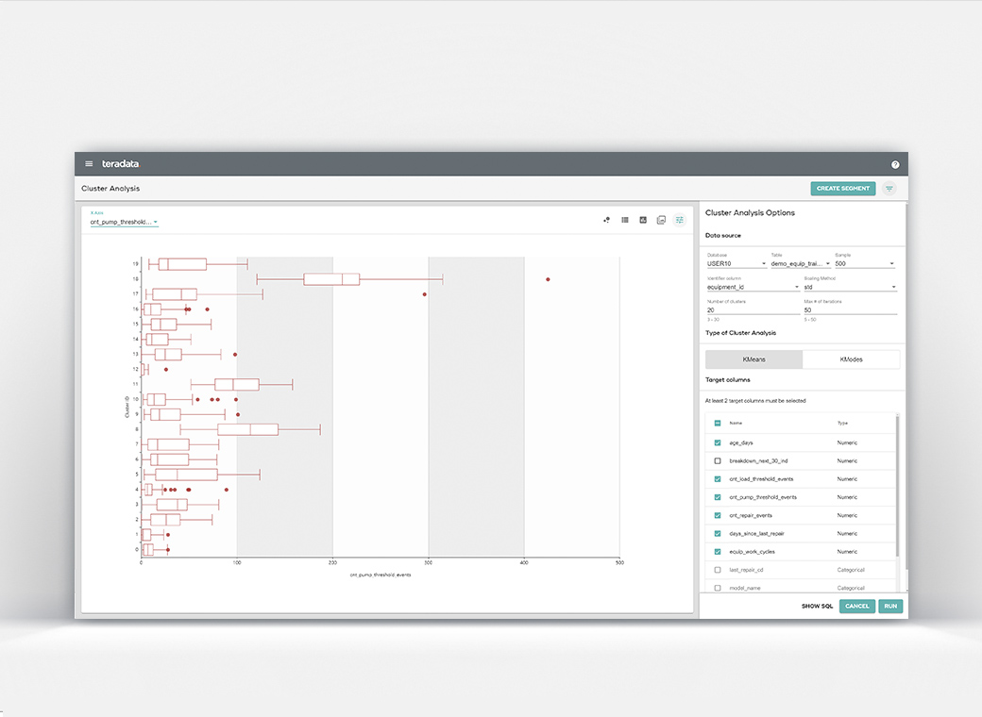This screenshot has height=717, width=982.
Task: Click SHOW SQL to view the query
Action: click(816, 606)
